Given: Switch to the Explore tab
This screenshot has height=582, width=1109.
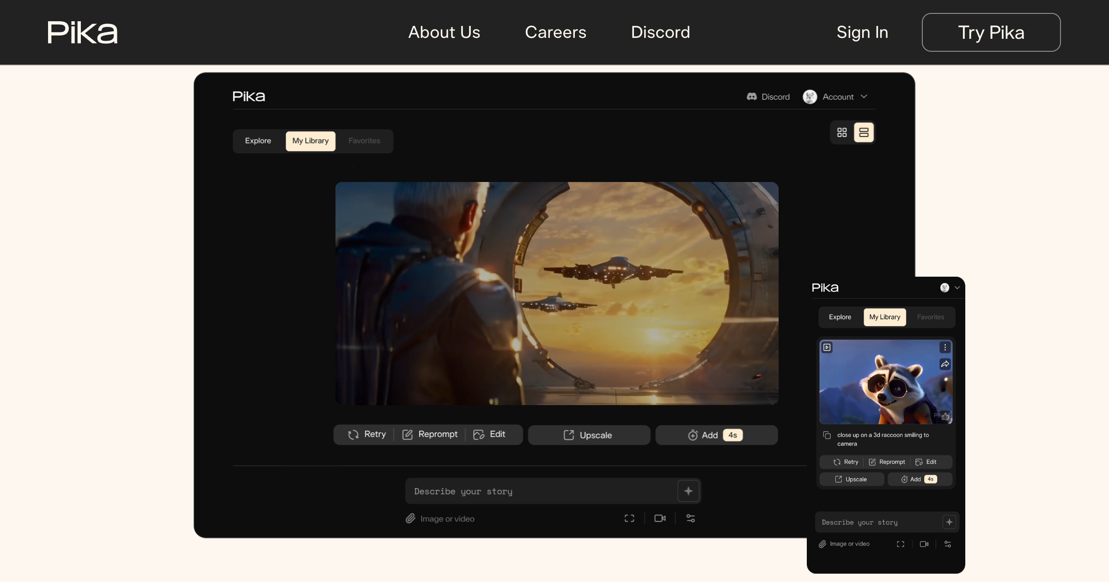Looking at the screenshot, I should pos(258,141).
